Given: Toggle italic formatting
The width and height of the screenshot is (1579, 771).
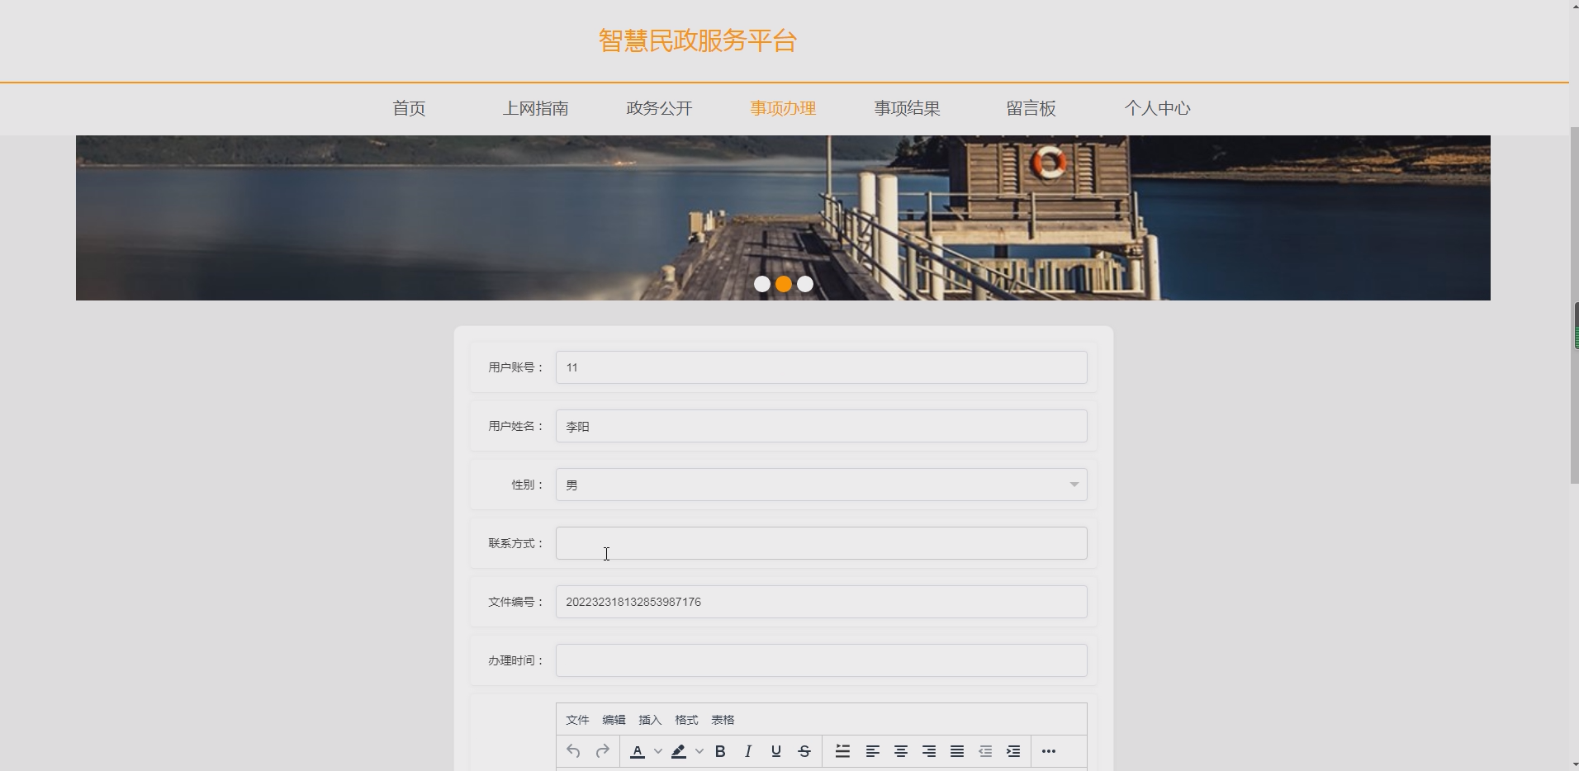Looking at the screenshot, I should [748, 751].
